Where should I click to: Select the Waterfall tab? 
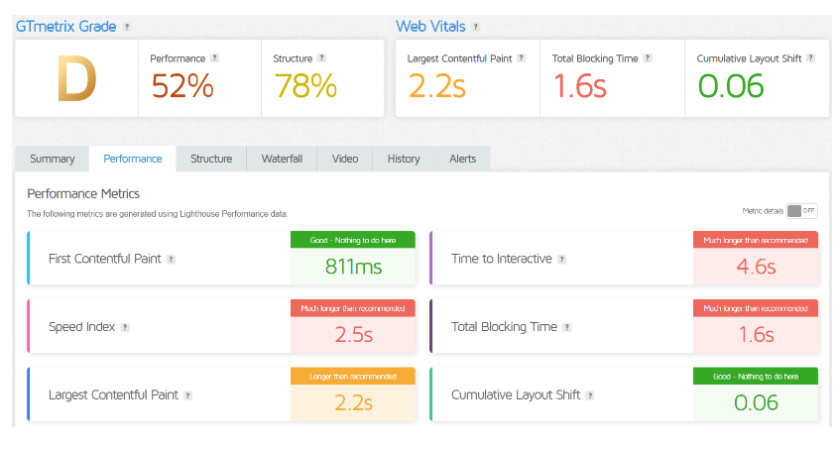283,159
